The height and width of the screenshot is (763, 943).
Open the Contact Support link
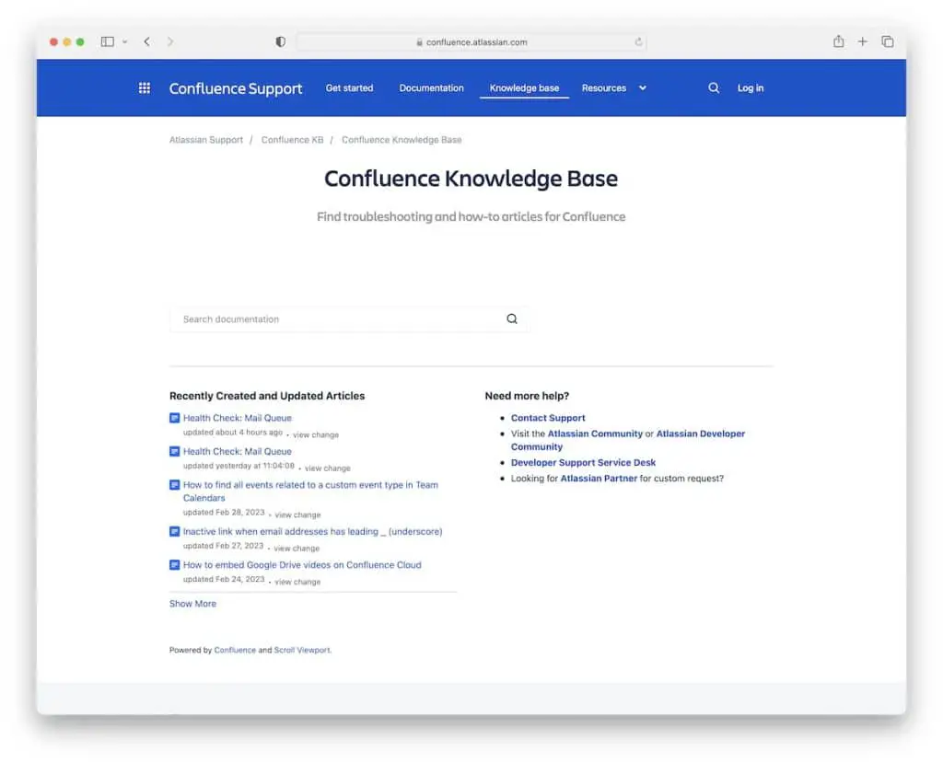click(x=548, y=418)
